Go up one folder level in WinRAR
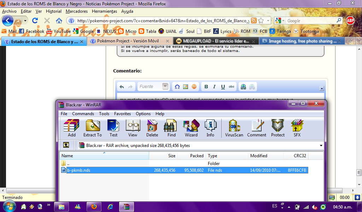362x212 pixels. 66,145
